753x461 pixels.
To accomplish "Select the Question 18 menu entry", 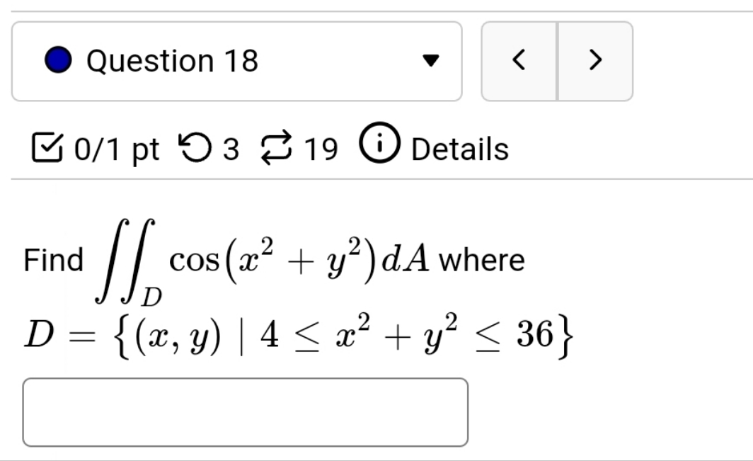I will (x=172, y=60).
